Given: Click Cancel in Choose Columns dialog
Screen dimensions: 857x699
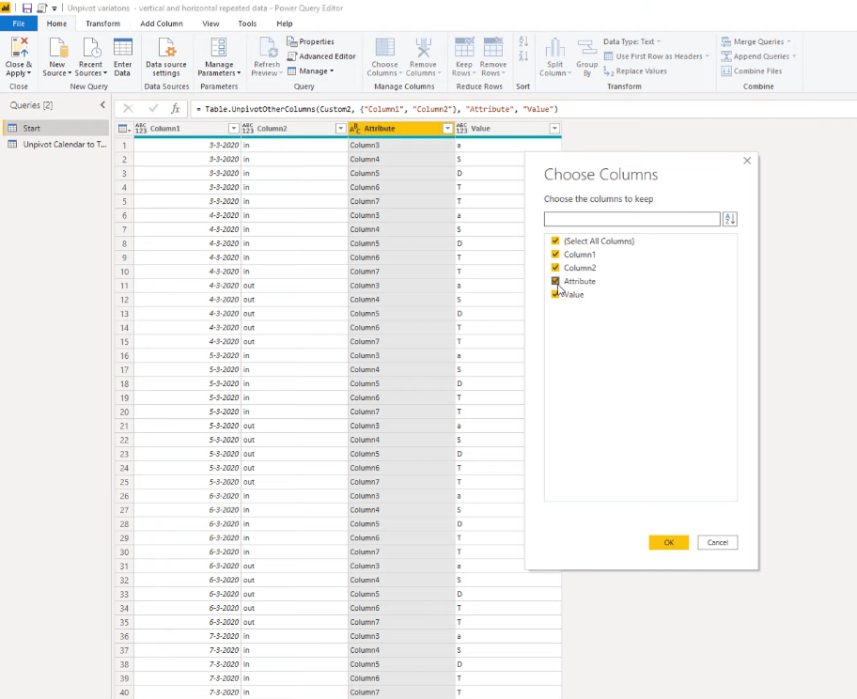Looking at the screenshot, I should pos(718,542).
